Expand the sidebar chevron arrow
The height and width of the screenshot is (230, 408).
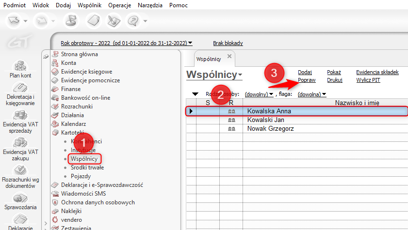pyautogui.click(x=46, y=223)
